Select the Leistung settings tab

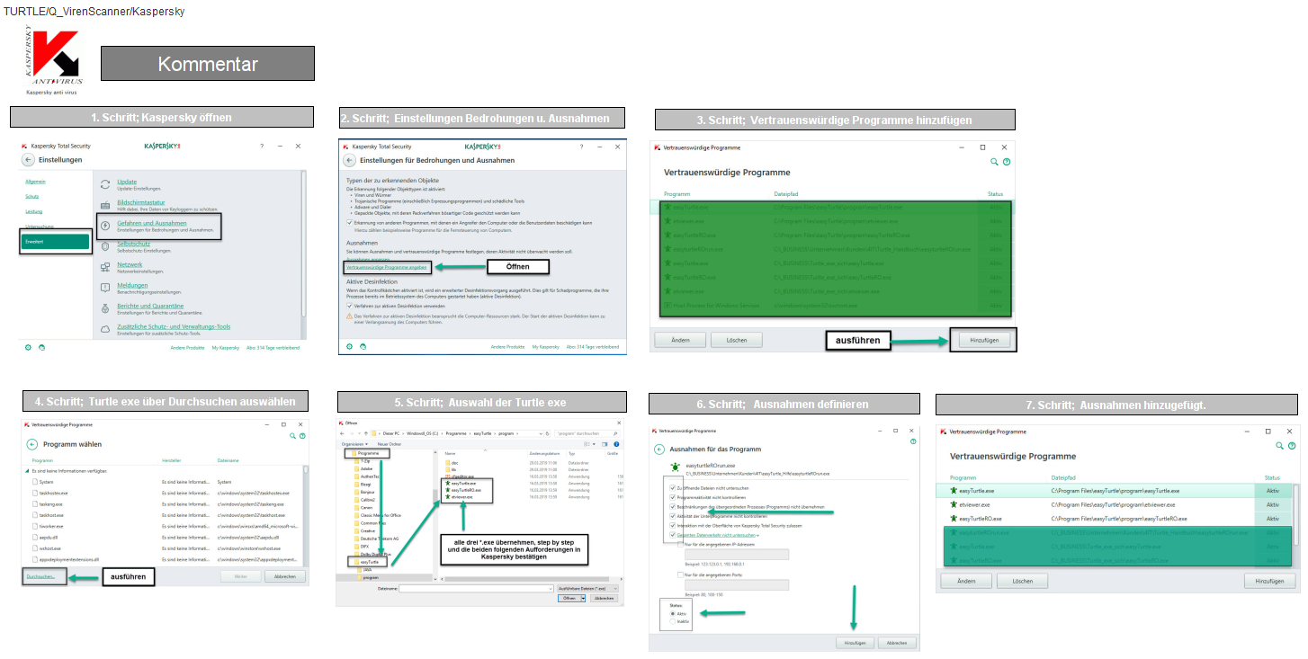coord(33,211)
